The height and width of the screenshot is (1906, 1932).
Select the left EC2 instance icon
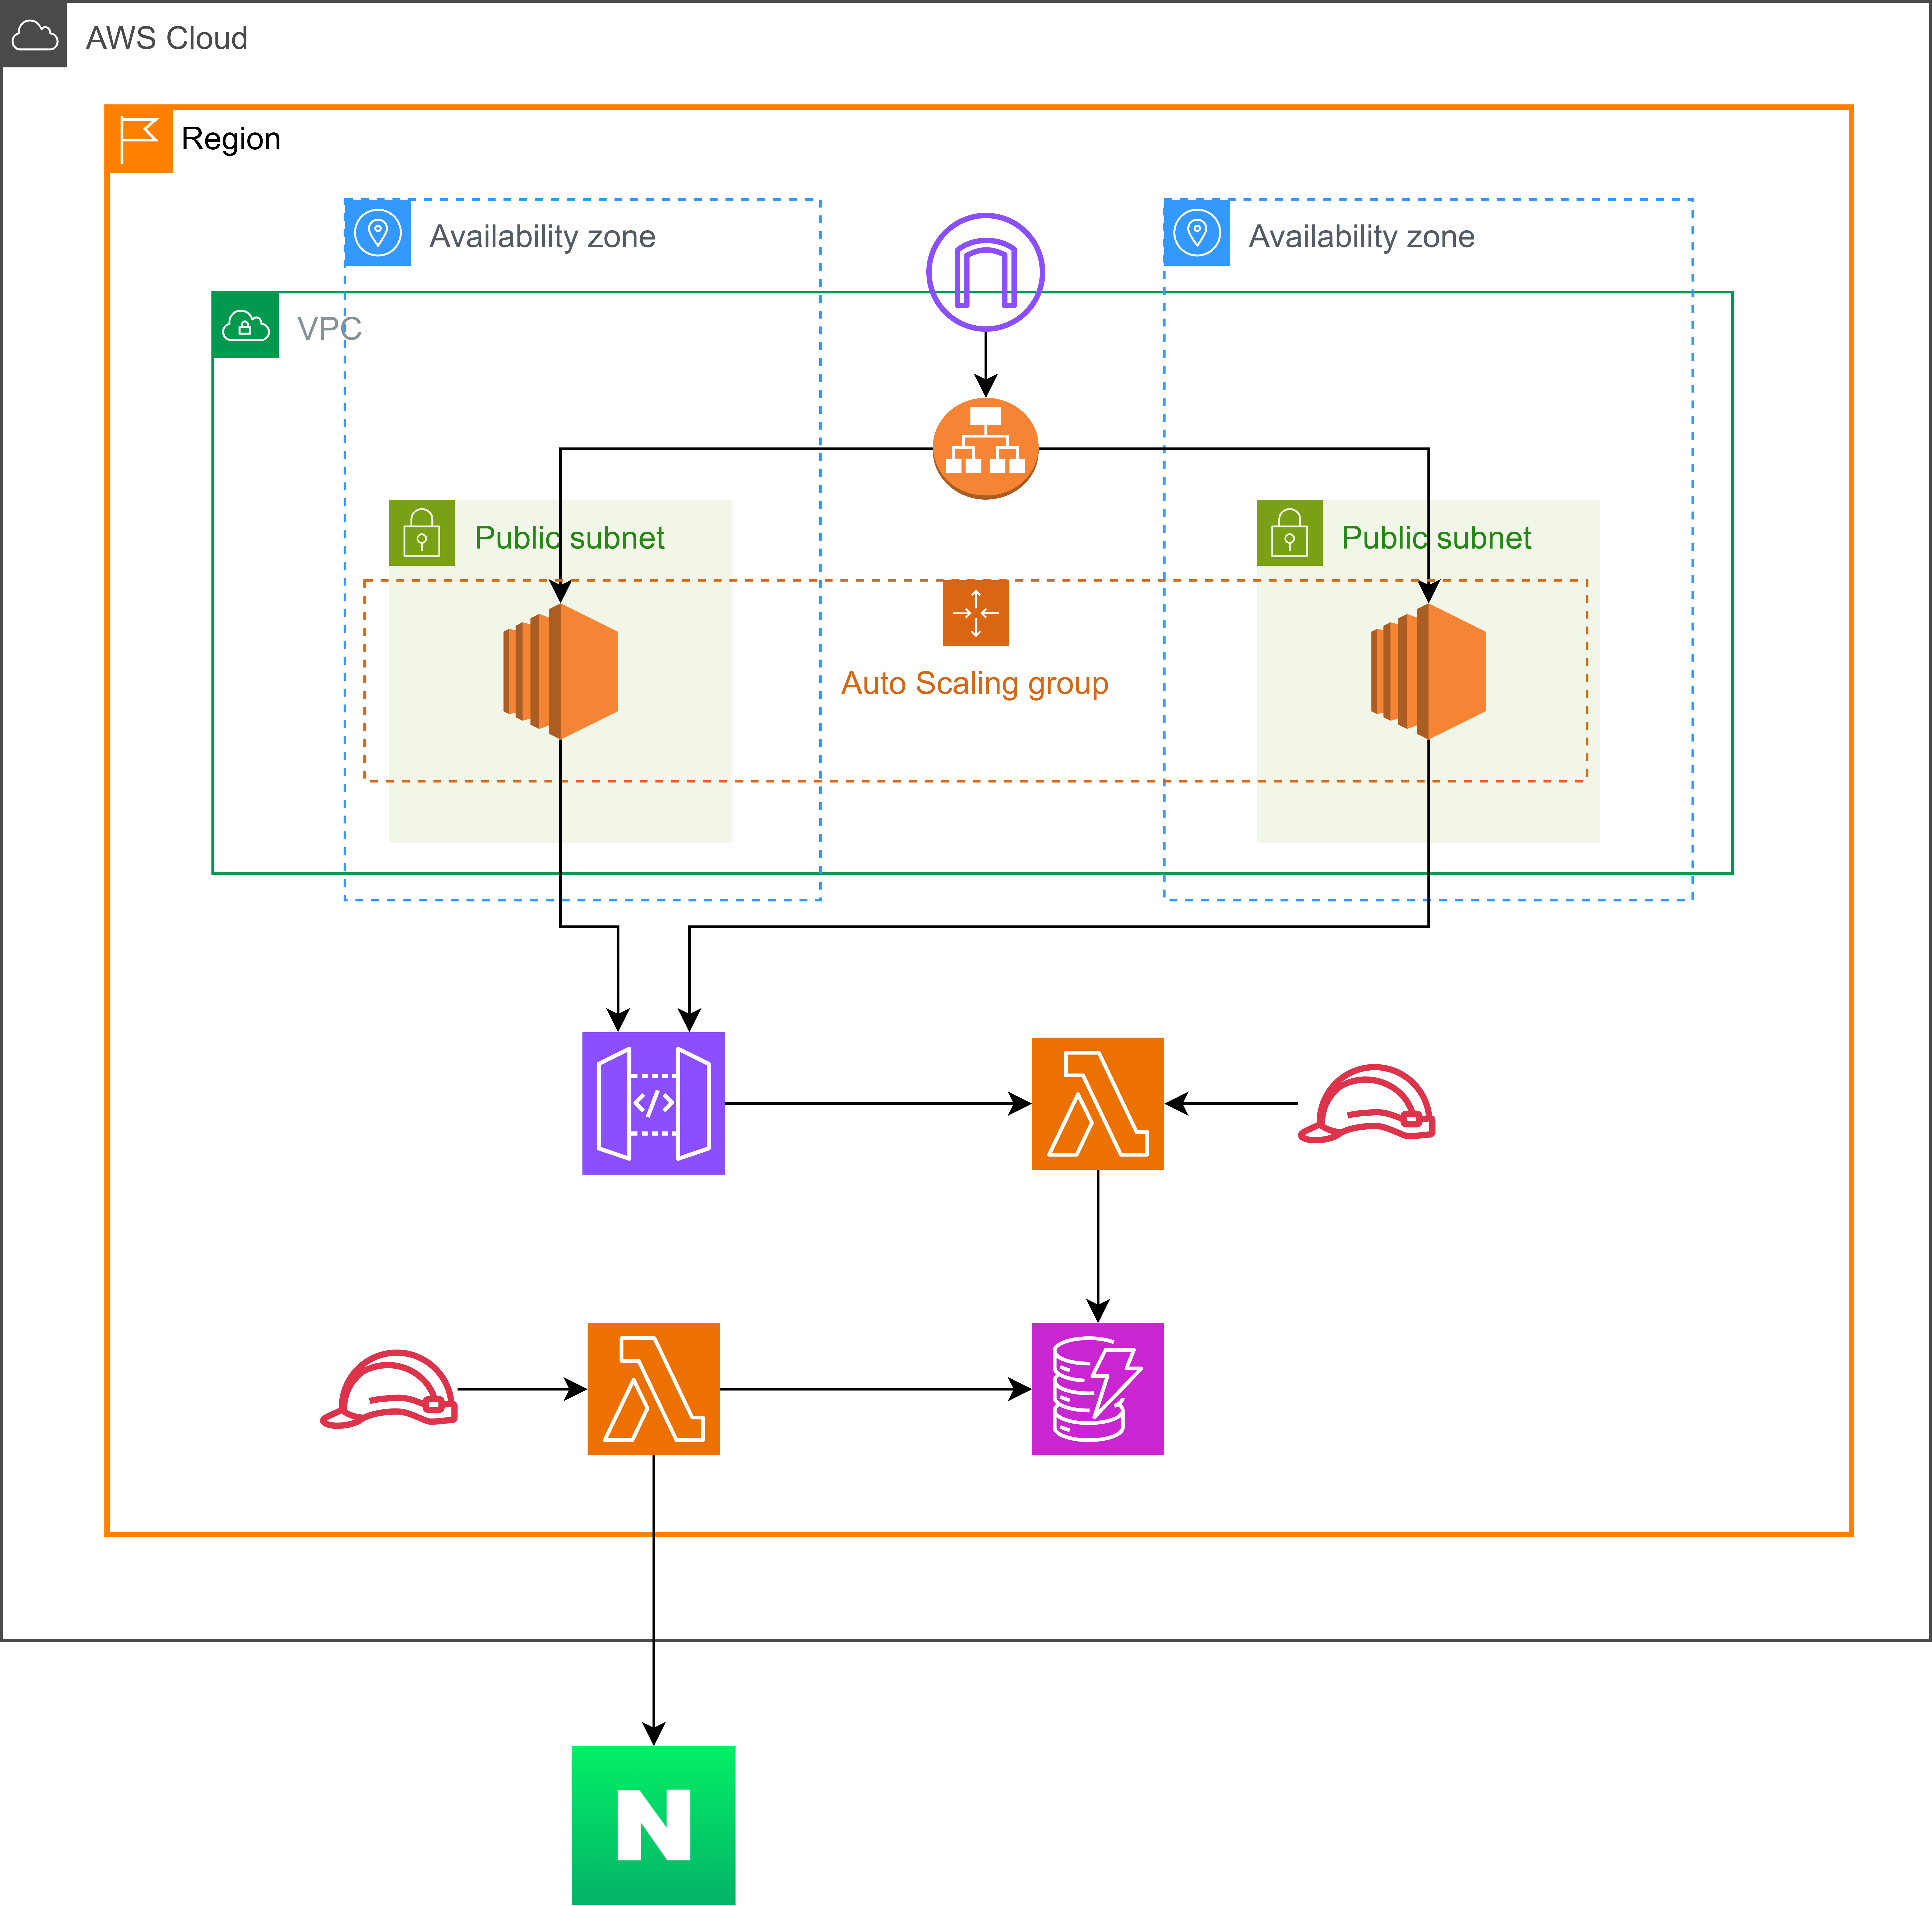click(x=561, y=671)
